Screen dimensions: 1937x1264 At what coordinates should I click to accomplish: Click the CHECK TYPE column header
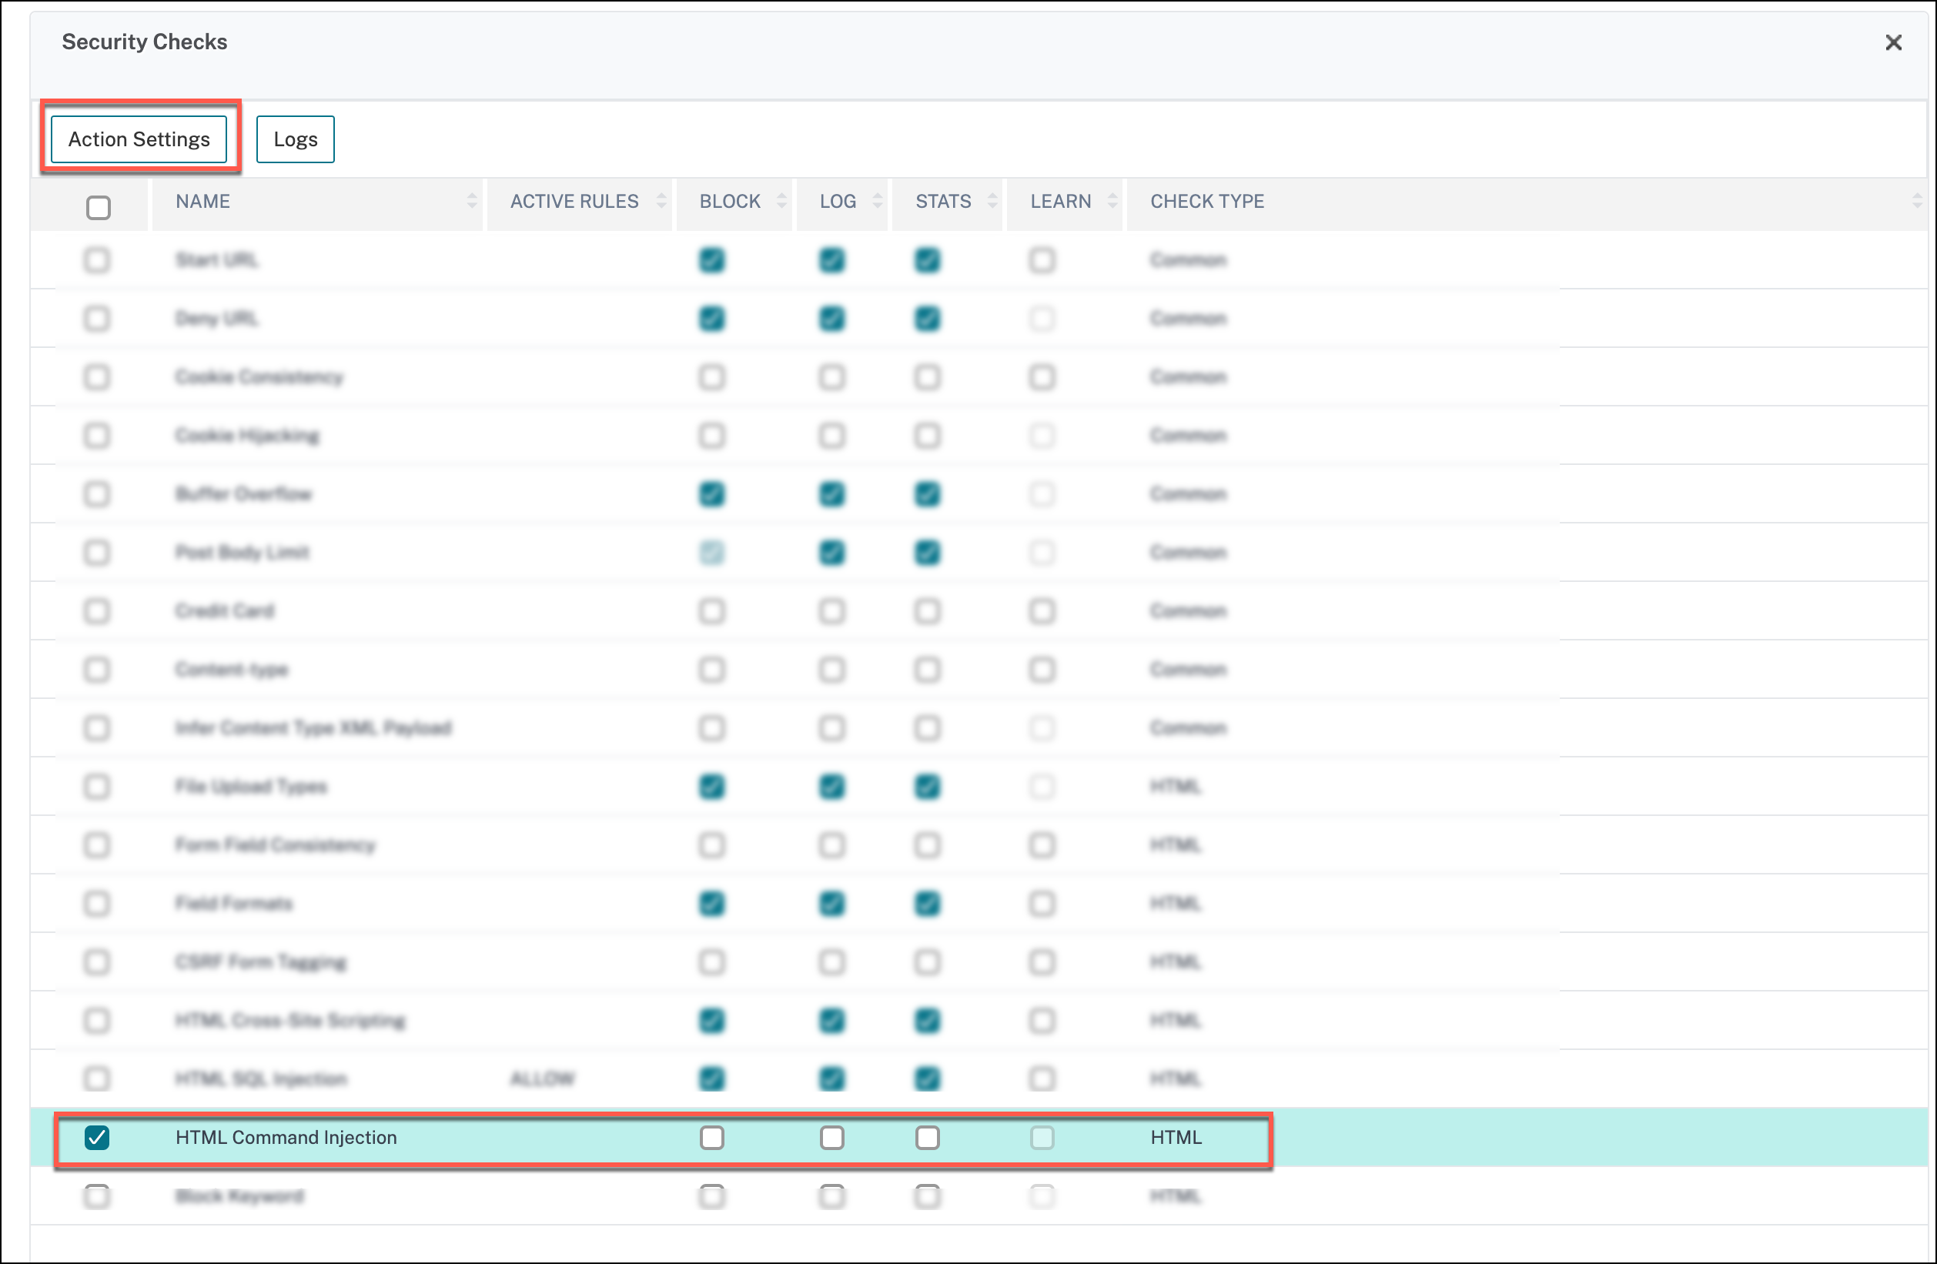[x=1209, y=201]
